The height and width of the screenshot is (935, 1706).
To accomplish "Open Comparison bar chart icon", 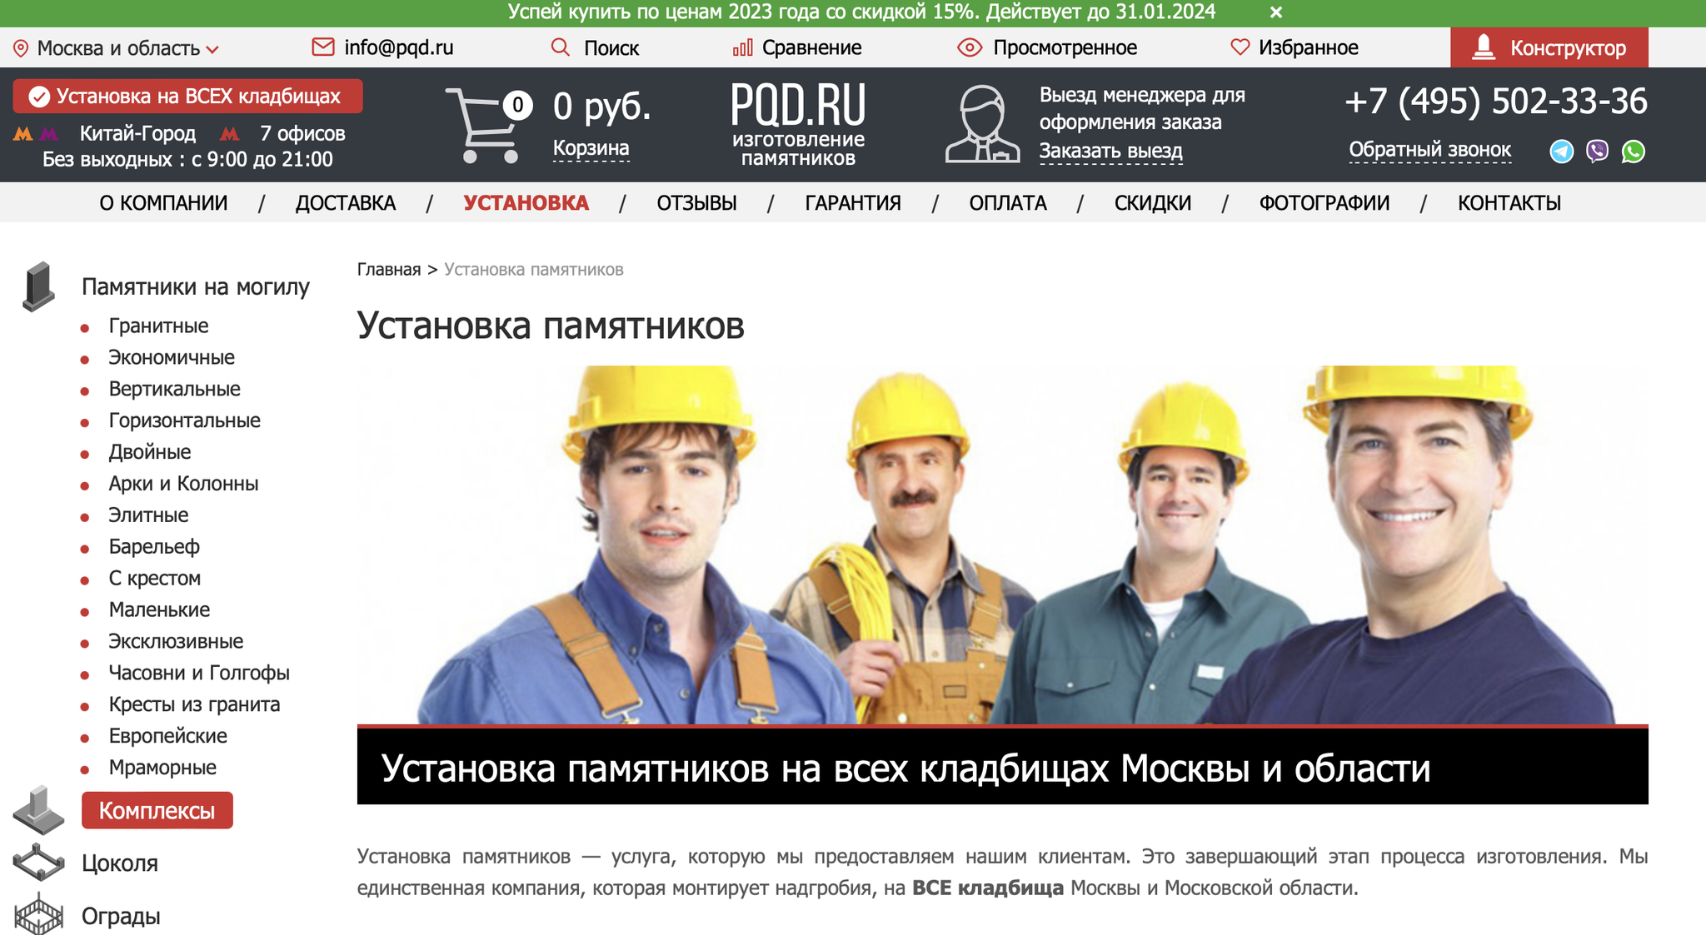I will 742,47.
